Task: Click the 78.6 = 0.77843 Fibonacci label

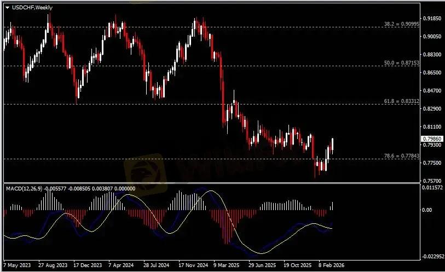Action: click(x=401, y=156)
